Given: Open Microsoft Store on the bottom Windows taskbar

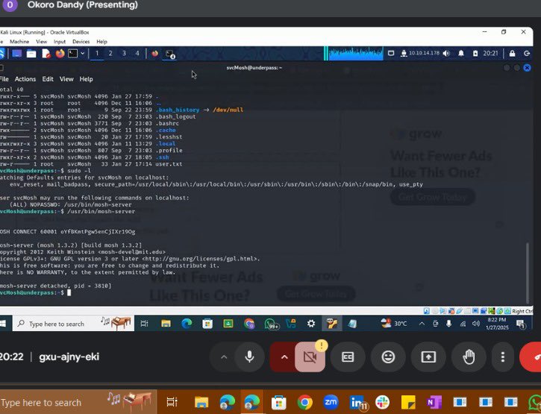Looking at the screenshot, I should tap(279, 402).
